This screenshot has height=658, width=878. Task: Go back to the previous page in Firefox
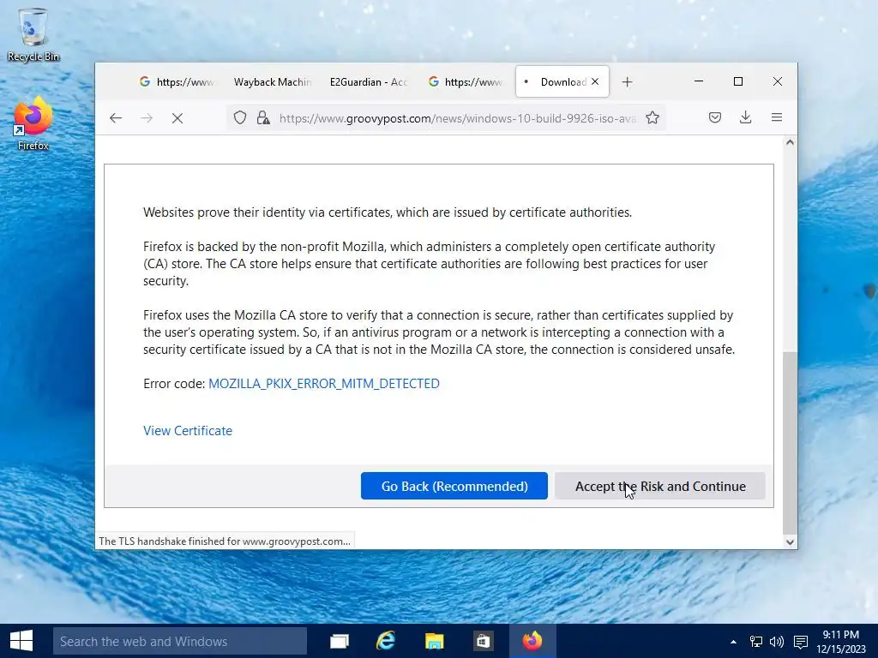click(x=116, y=118)
